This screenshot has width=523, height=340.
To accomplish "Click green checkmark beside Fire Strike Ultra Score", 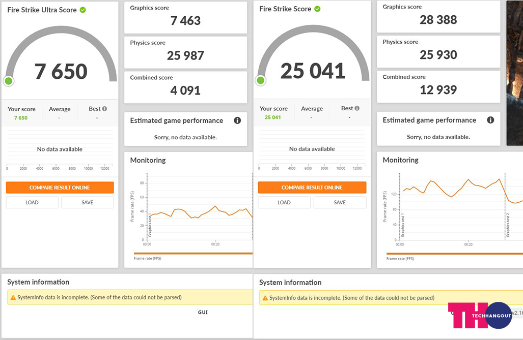I will pyautogui.click(x=82, y=10).
